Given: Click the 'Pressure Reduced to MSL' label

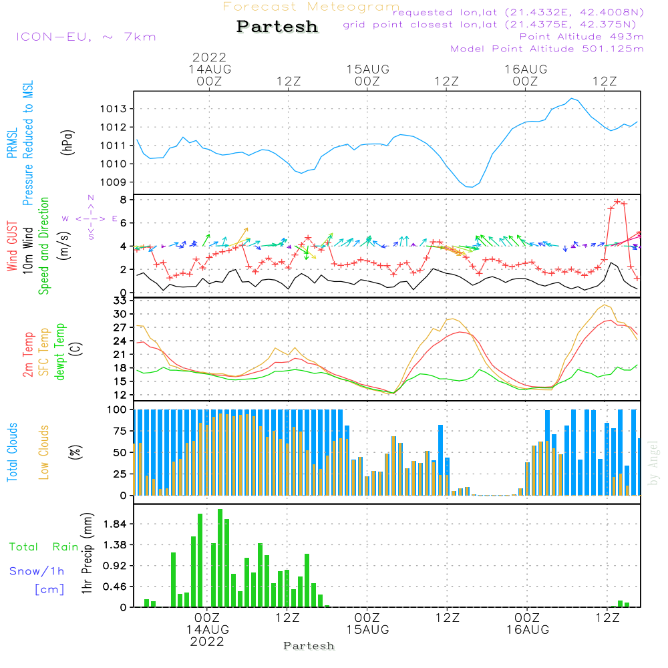Looking at the screenshot, I should pyautogui.click(x=27, y=143).
